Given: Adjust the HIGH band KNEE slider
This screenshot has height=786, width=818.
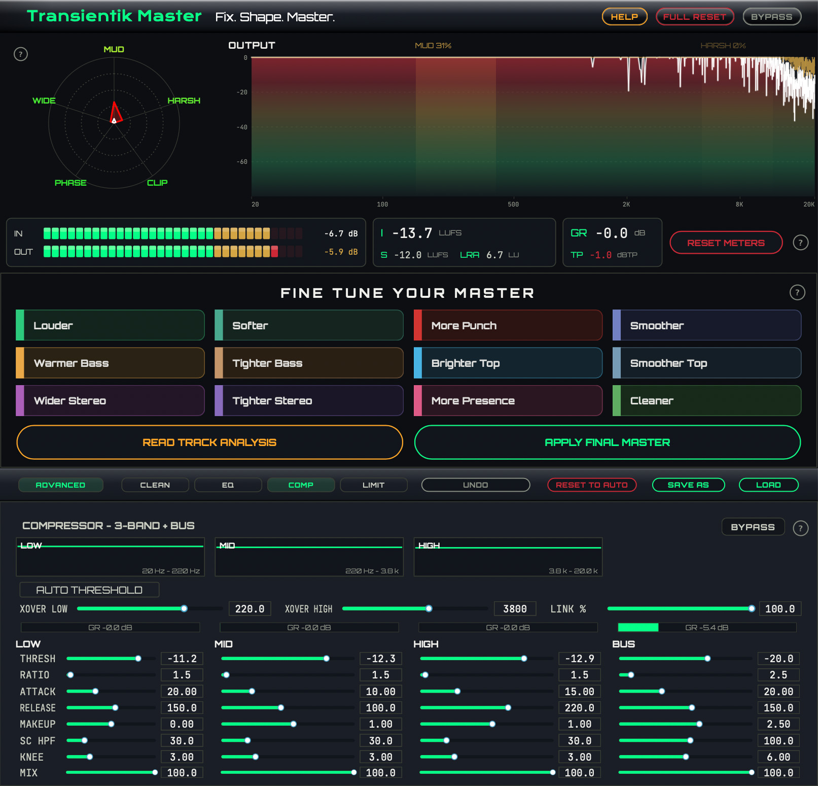Looking at the screenshot, I should (487, 757).
